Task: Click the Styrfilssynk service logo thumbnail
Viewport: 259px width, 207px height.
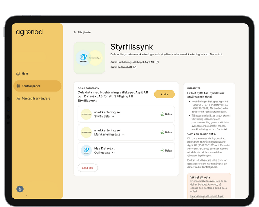Action: coord(89,58)
